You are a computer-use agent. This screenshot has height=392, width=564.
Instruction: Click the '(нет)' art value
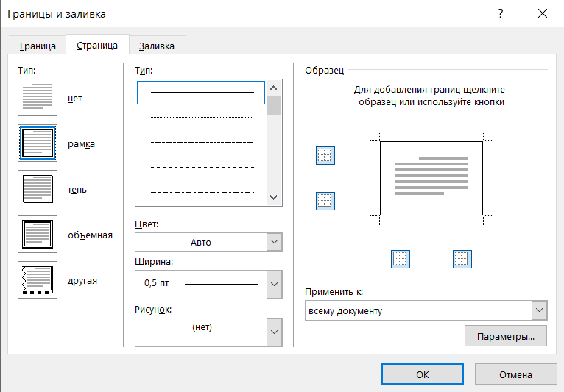tap(202, 327)
